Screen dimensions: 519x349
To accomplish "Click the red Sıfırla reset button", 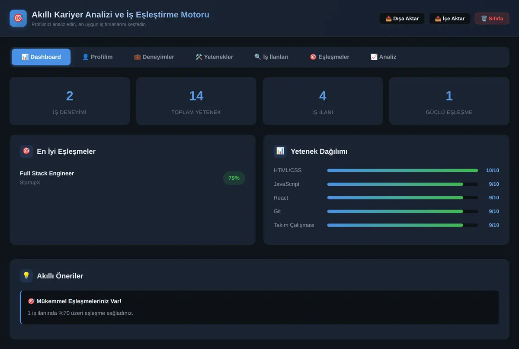I will [x=492, y=19].
